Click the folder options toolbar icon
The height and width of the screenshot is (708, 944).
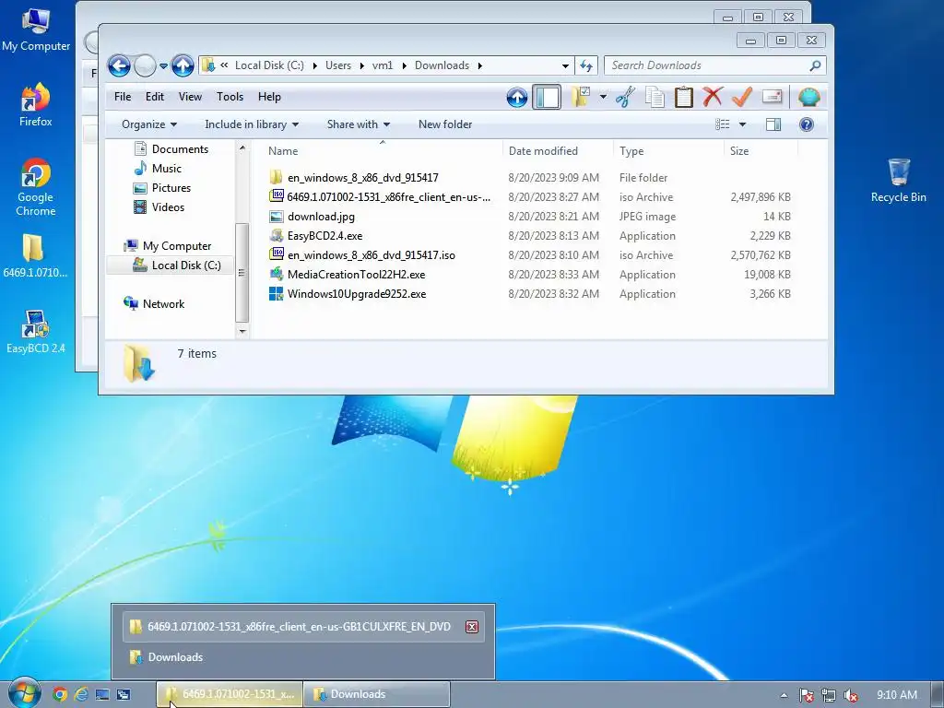click(581, 97)
